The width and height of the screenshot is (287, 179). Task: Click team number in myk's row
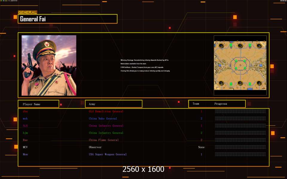(x=201, y=118)
